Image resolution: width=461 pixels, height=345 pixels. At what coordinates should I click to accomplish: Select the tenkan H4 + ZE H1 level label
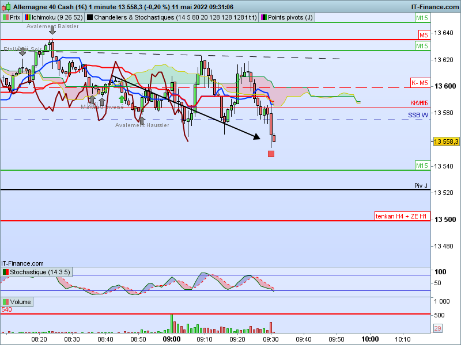coord(401,216)
